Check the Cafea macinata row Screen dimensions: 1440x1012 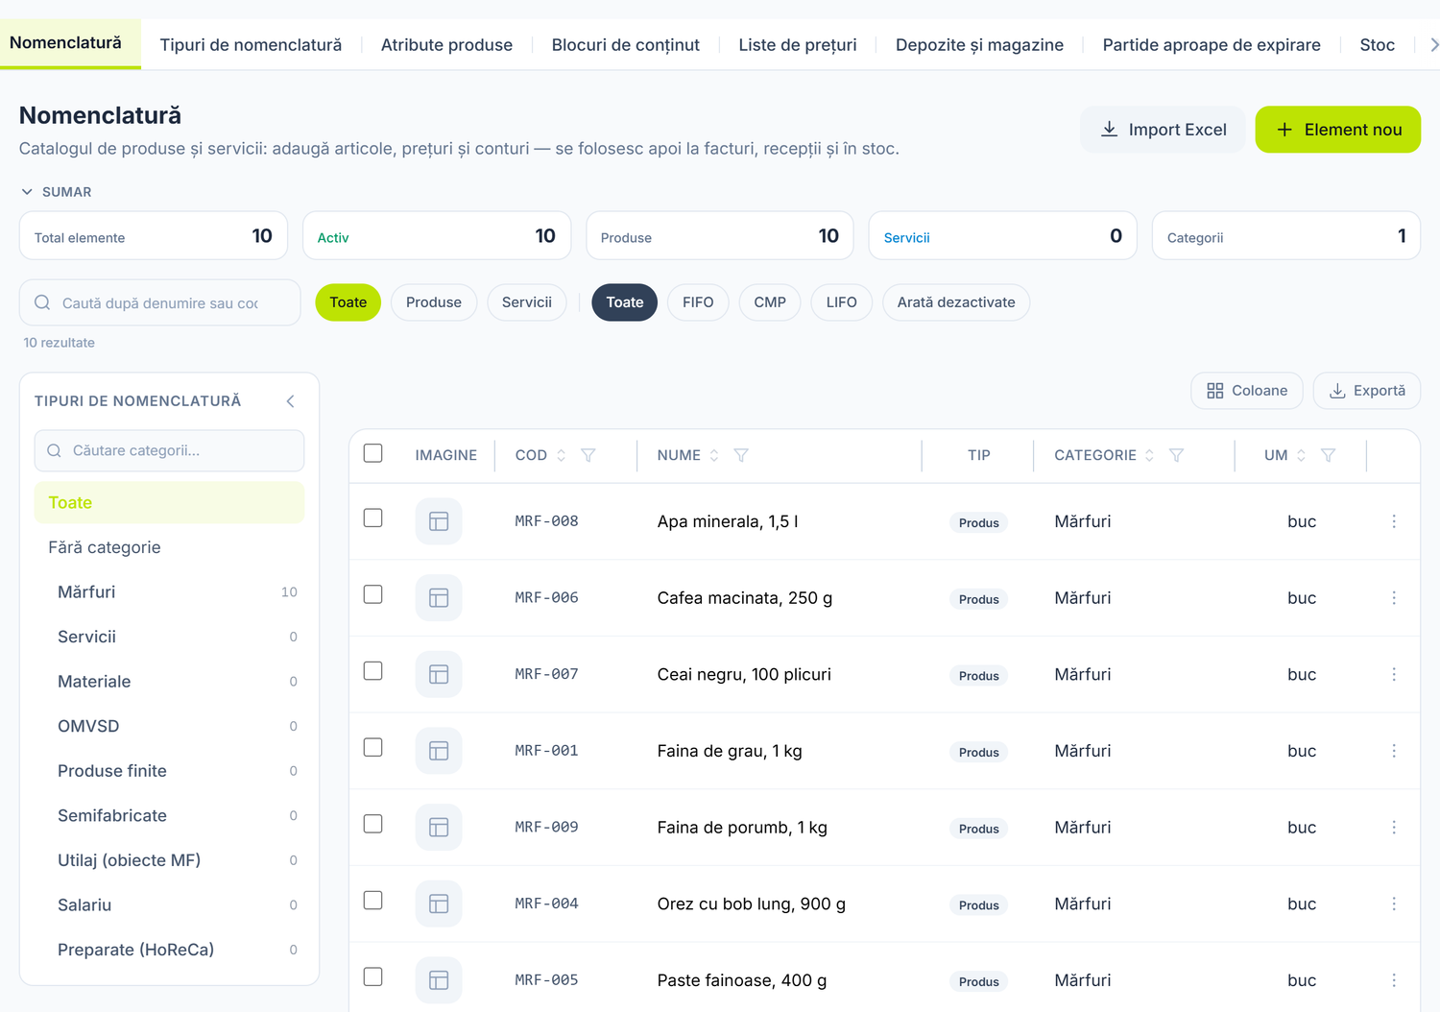[373, 594]
